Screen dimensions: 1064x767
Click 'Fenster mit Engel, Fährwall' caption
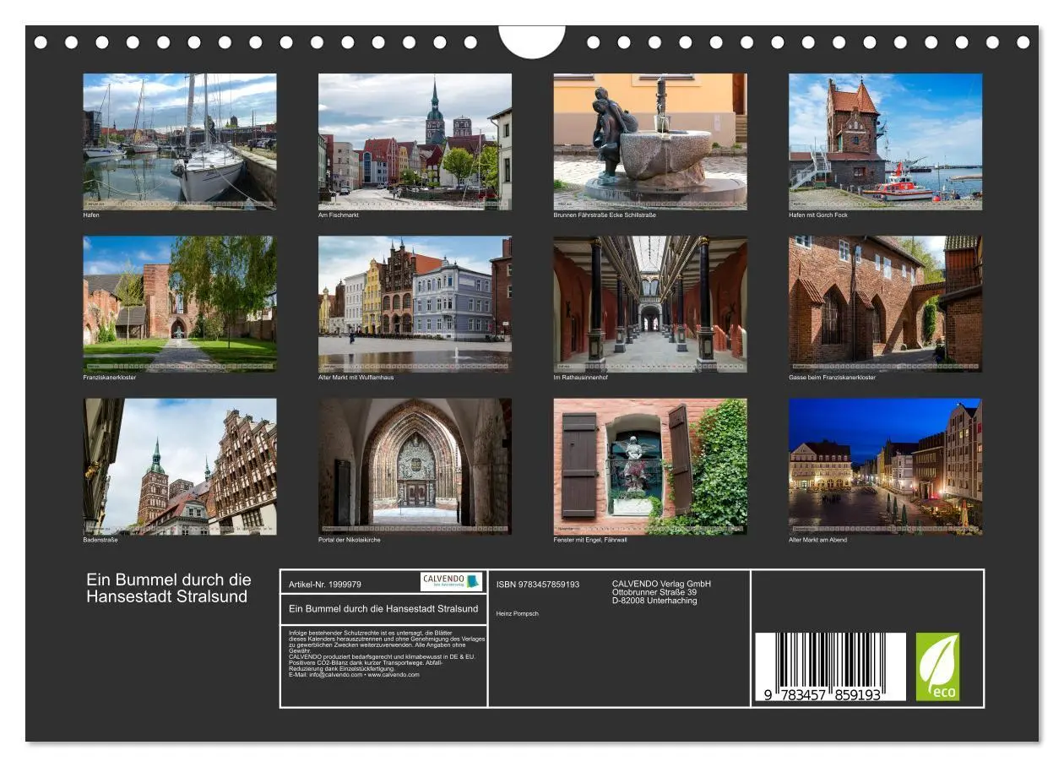[x=590, y=540]
